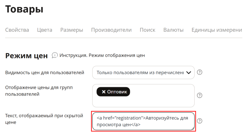This screenshot has height=137, width=247.
Task: Expand the Видимость цен для пользователей dropdown
Action: pyautogui.click(x=143, y=73)
